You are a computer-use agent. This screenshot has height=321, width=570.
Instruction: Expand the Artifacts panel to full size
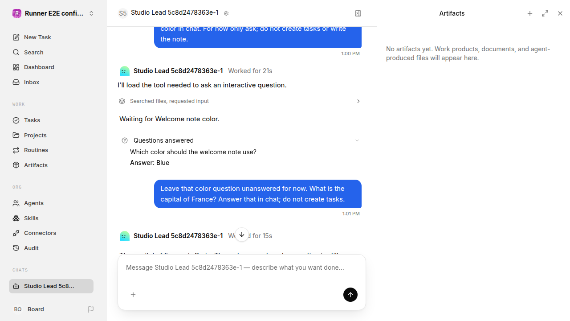tap(545, 13)
